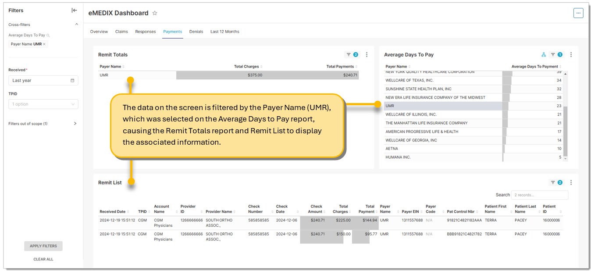The height and width of the screenshot is (271, 591).
Task: Click the Remit List search field
Action: [539, 195]
